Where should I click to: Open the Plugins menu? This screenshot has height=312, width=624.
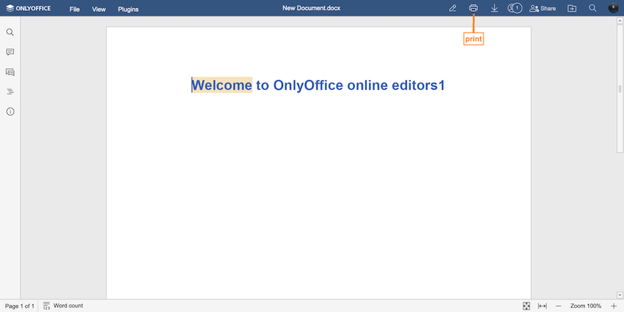click(129, 9)
